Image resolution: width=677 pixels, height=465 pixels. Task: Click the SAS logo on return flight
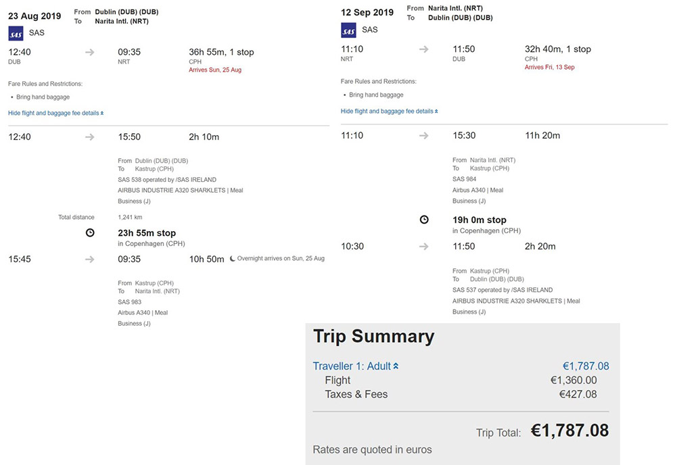(348, 30)
